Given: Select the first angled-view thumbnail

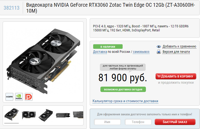Looking at the screenshot, I should point(12,114).
